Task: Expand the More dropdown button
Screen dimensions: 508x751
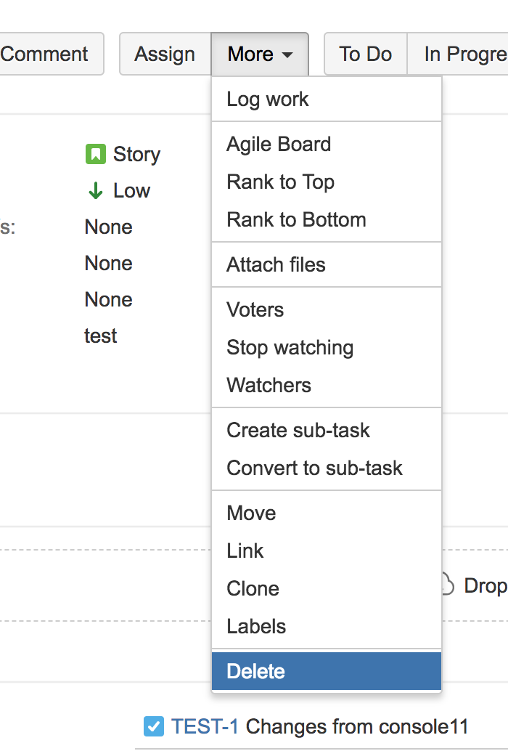Action: pyautogui.click(x=260, y=54)
